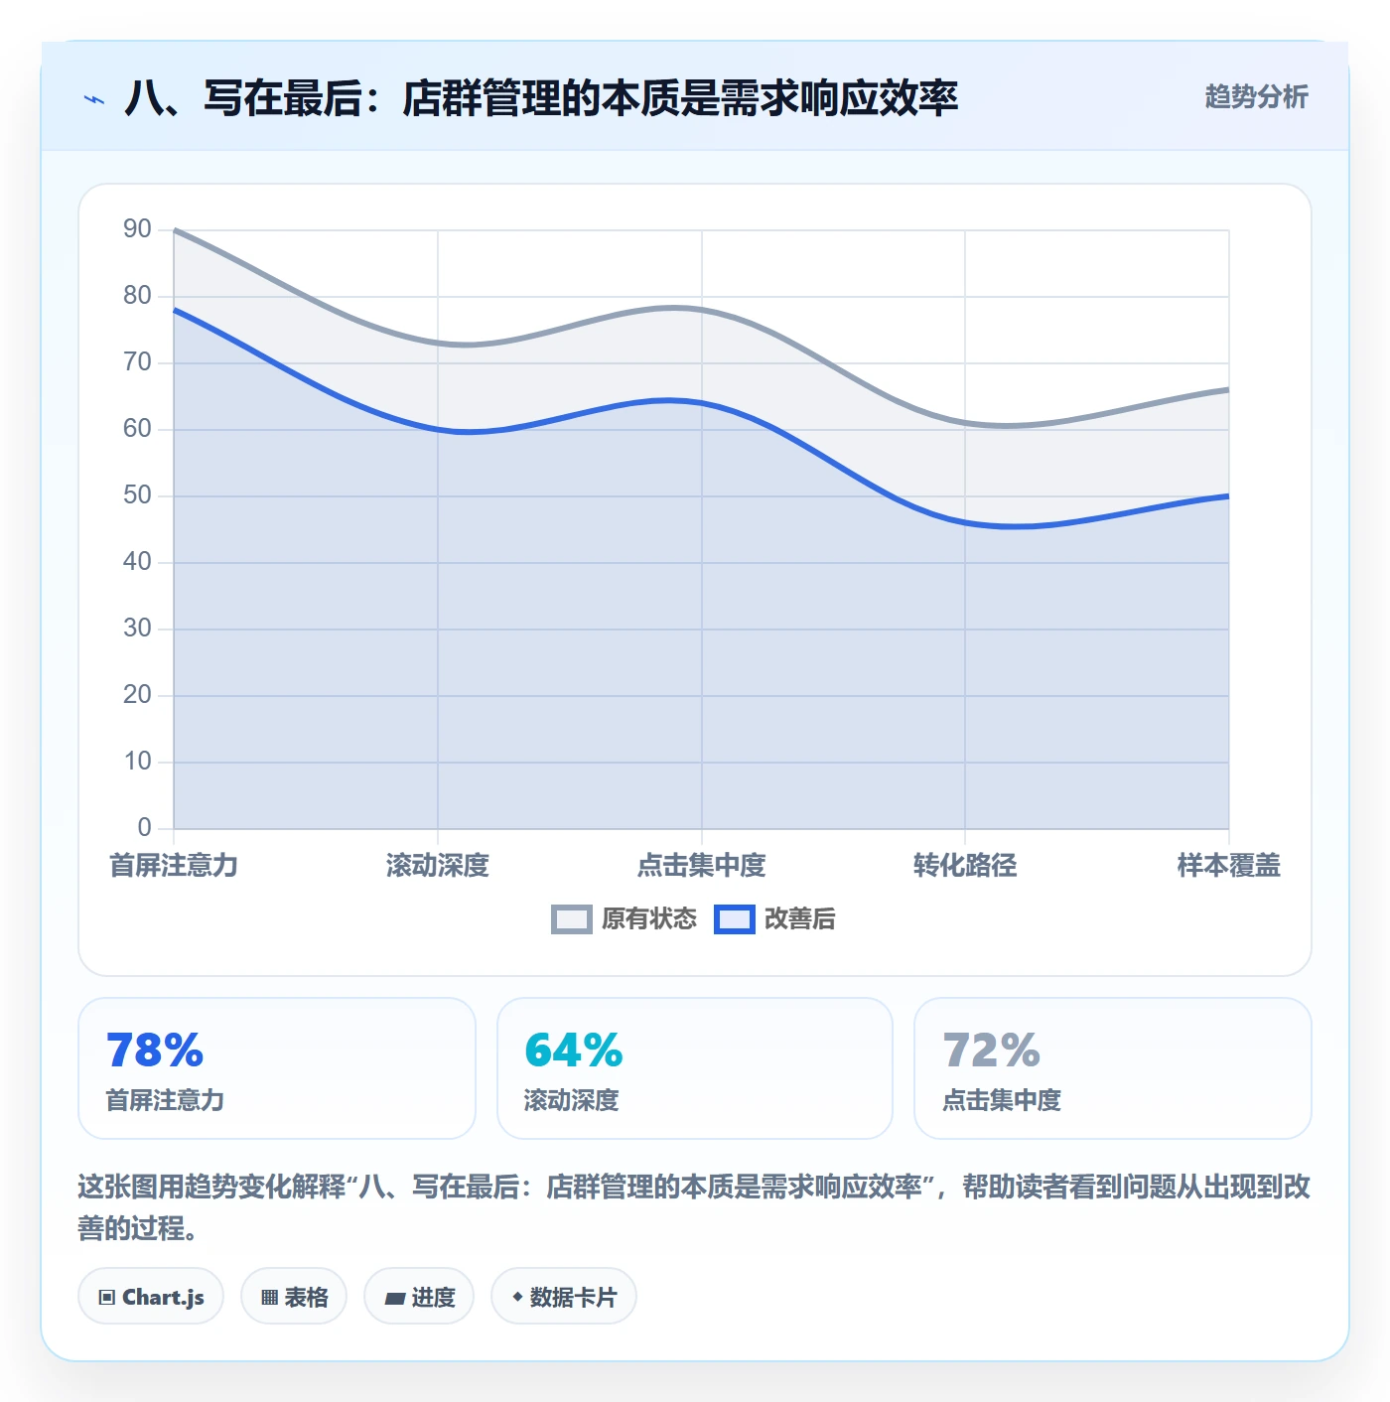Select the Chart.js tag
The height and width of the screenshot is (1402, 1390).
point(151,1297)
